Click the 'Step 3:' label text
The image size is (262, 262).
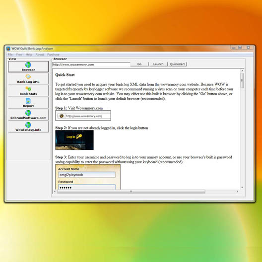click(x=61, y=157)
